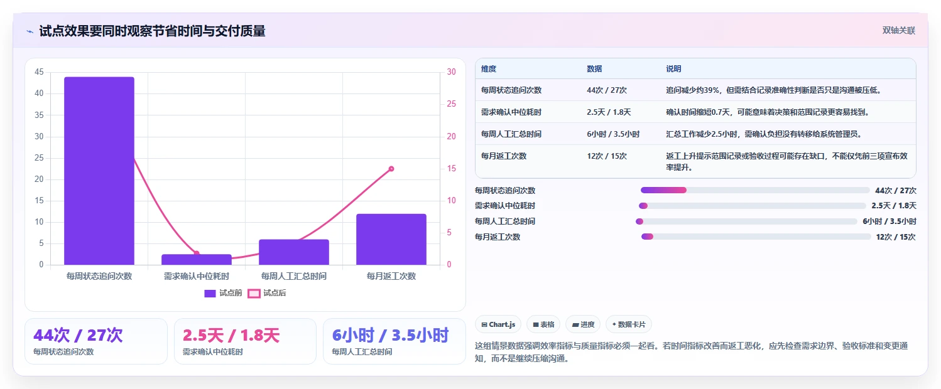This screenshot has width=941, height=389.
Task: Click table cell 6小时 / 3.5小时
Action: 613,134
